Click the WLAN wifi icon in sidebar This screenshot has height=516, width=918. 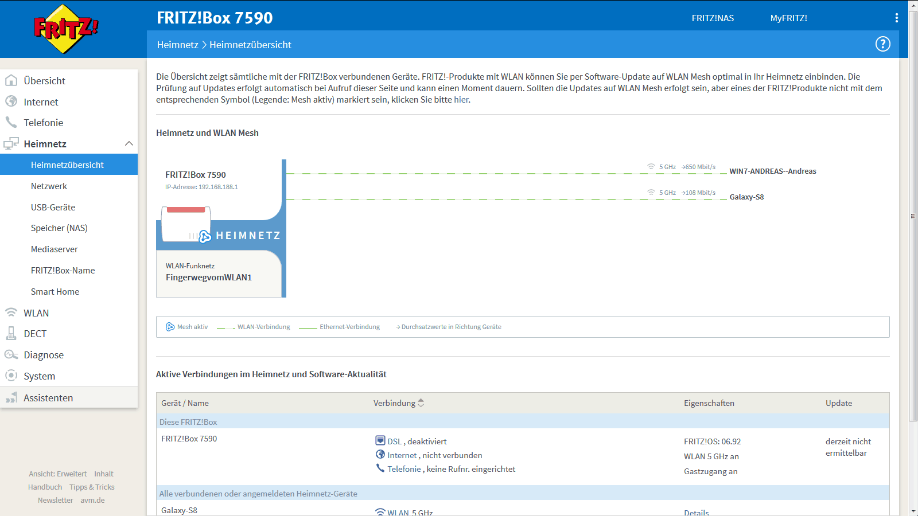point(11,312)
